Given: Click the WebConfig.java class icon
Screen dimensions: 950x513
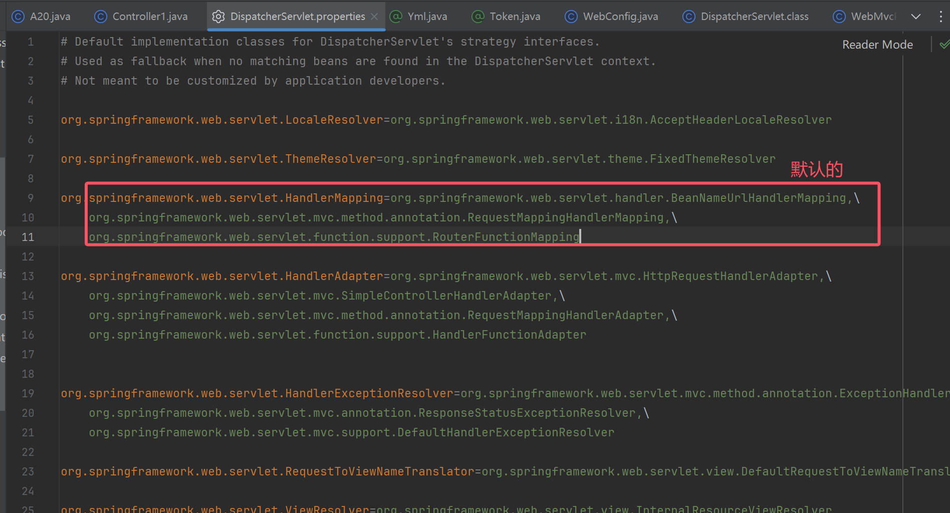Looking at the screenshot, I should (571, 17).
